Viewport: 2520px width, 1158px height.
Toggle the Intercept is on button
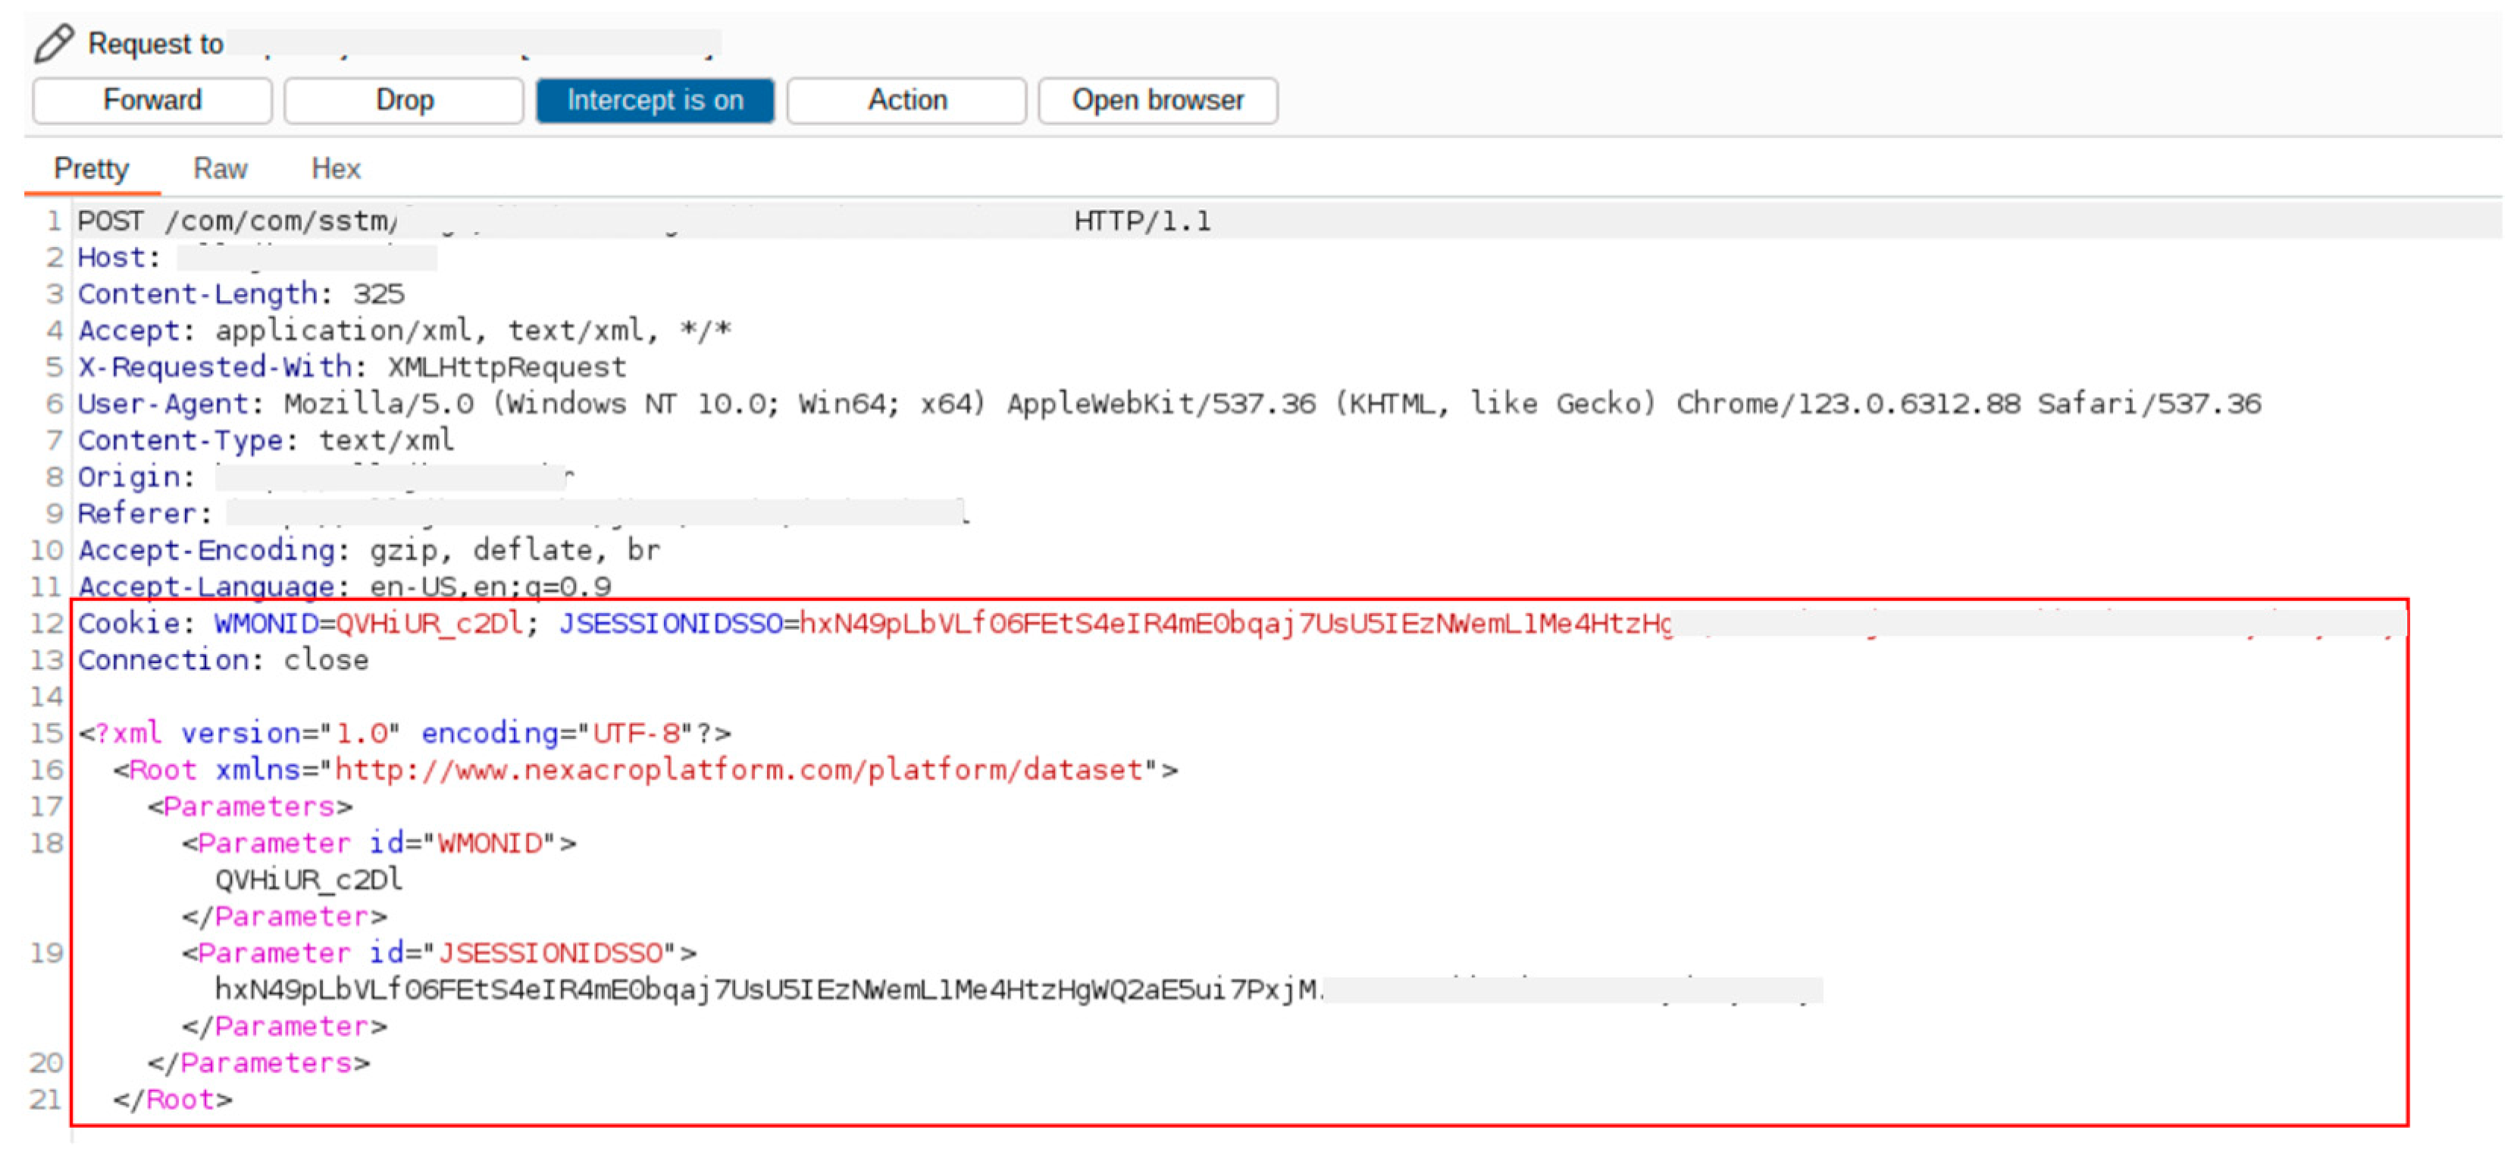[x=655, y=101]
